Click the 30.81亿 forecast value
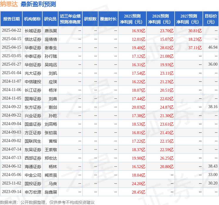Image resolution: width=219 pixels, height=205 pixels. (195, 31)
